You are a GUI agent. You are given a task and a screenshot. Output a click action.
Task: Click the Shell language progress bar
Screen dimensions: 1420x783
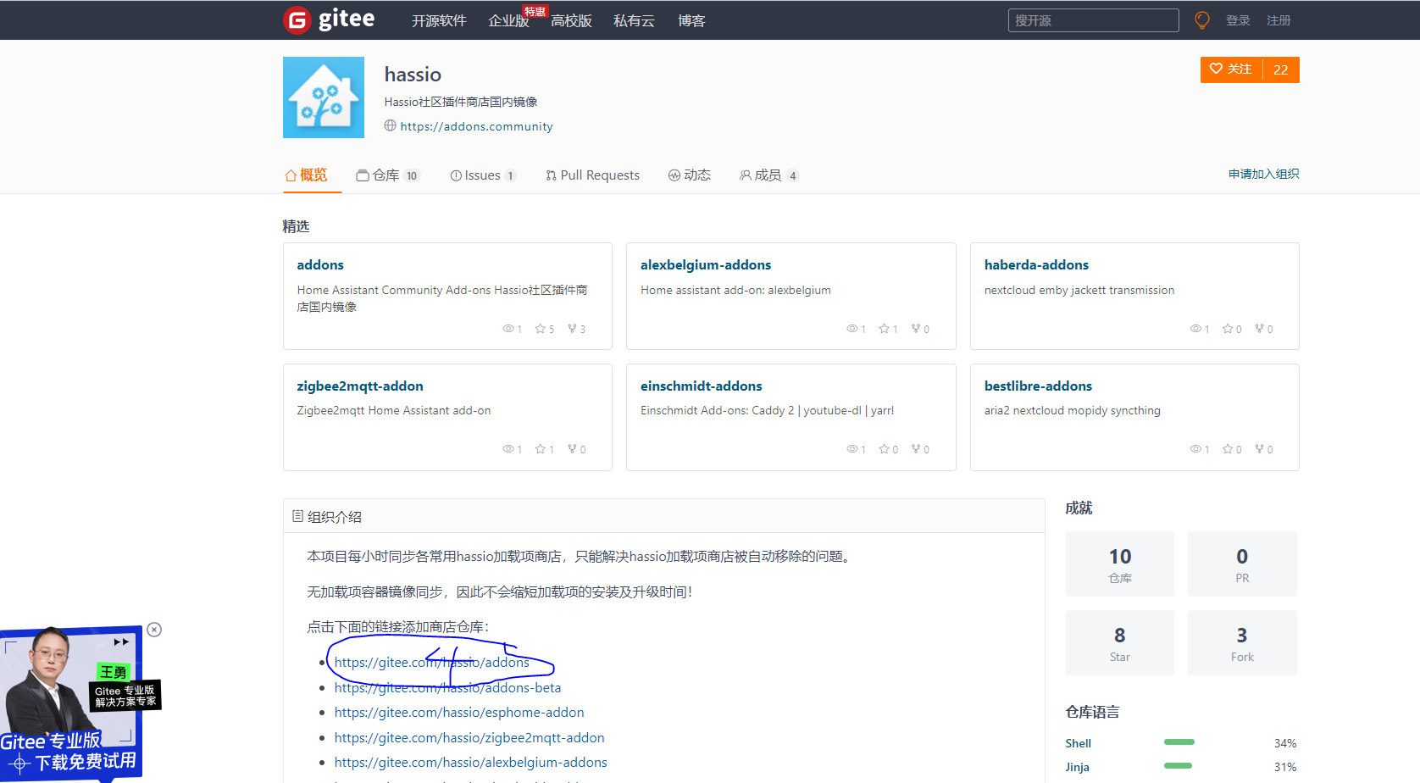[x=1179, y=742]
